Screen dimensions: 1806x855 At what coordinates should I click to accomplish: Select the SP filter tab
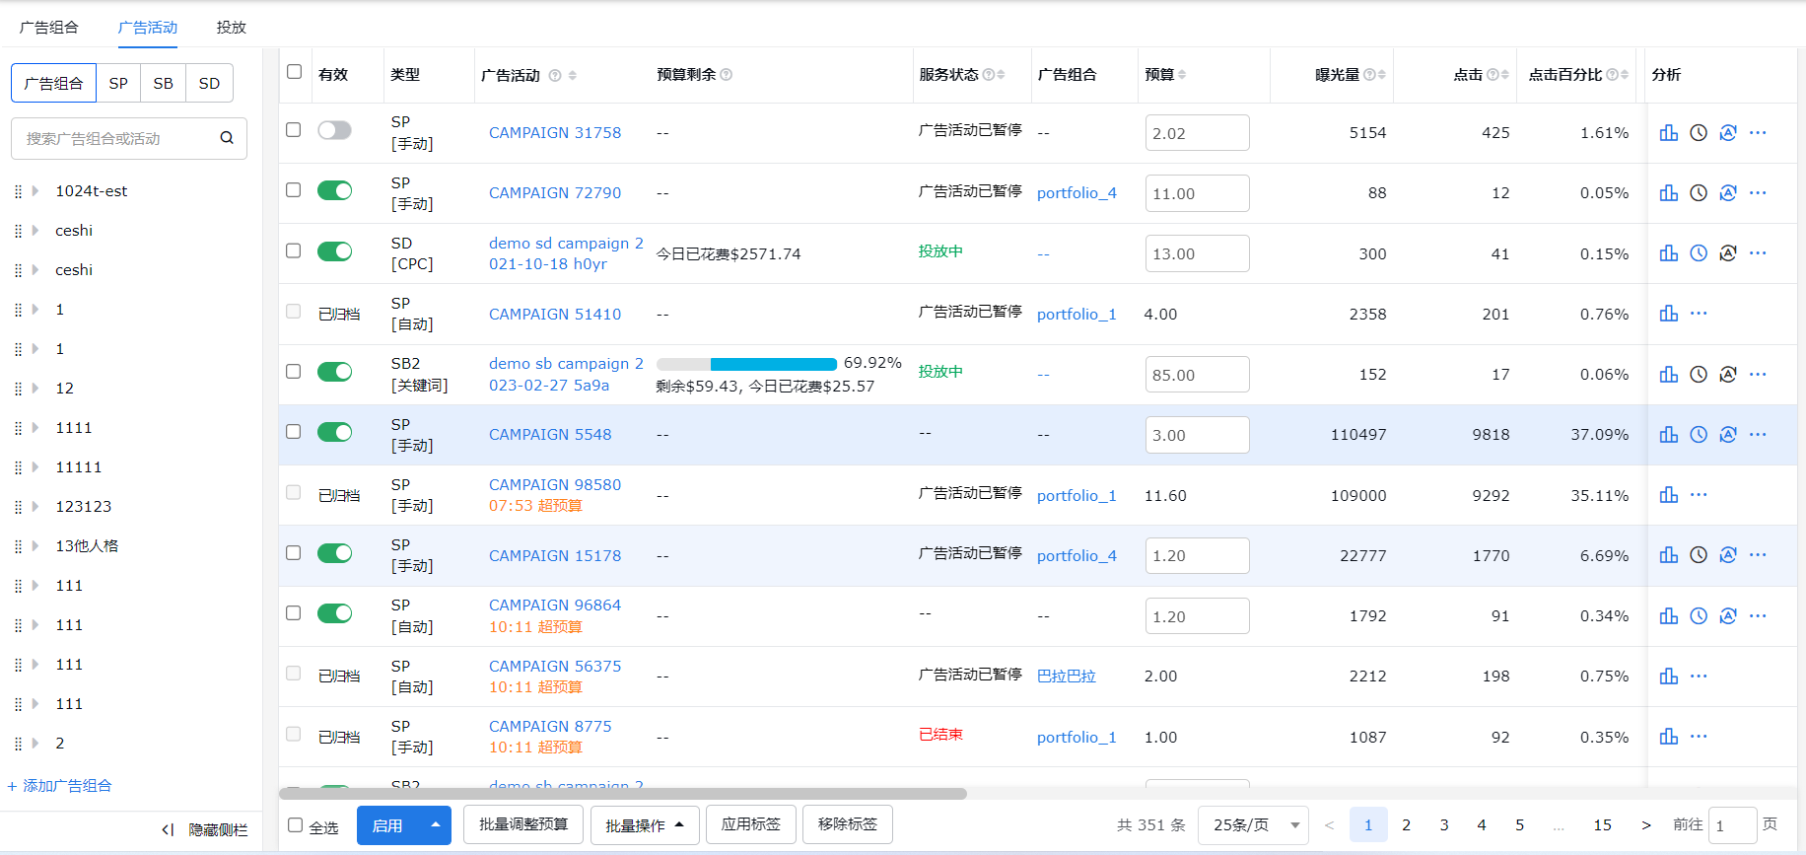pos(118,84)
